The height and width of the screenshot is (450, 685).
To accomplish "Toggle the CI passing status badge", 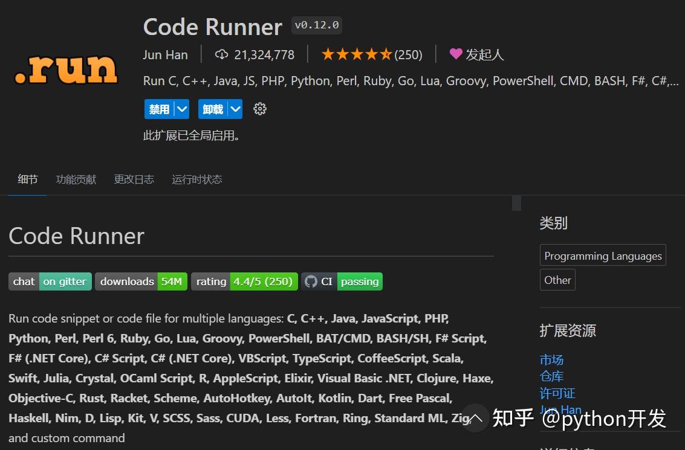I will [x=359, y=281].
